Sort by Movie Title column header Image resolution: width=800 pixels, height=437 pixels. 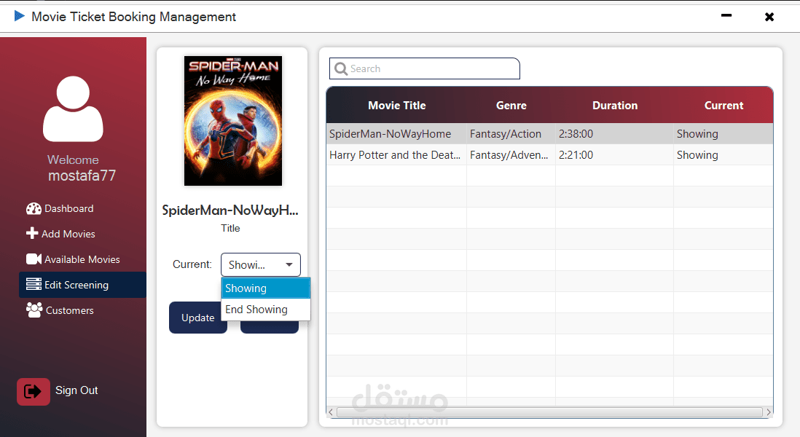397,106
